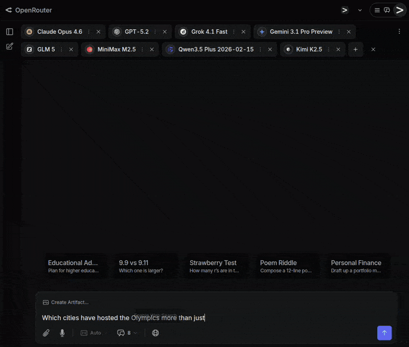Click the microphone voice input icon
Image resolution: width=409 pixels, height=347 pixels.
pos(62,333)
